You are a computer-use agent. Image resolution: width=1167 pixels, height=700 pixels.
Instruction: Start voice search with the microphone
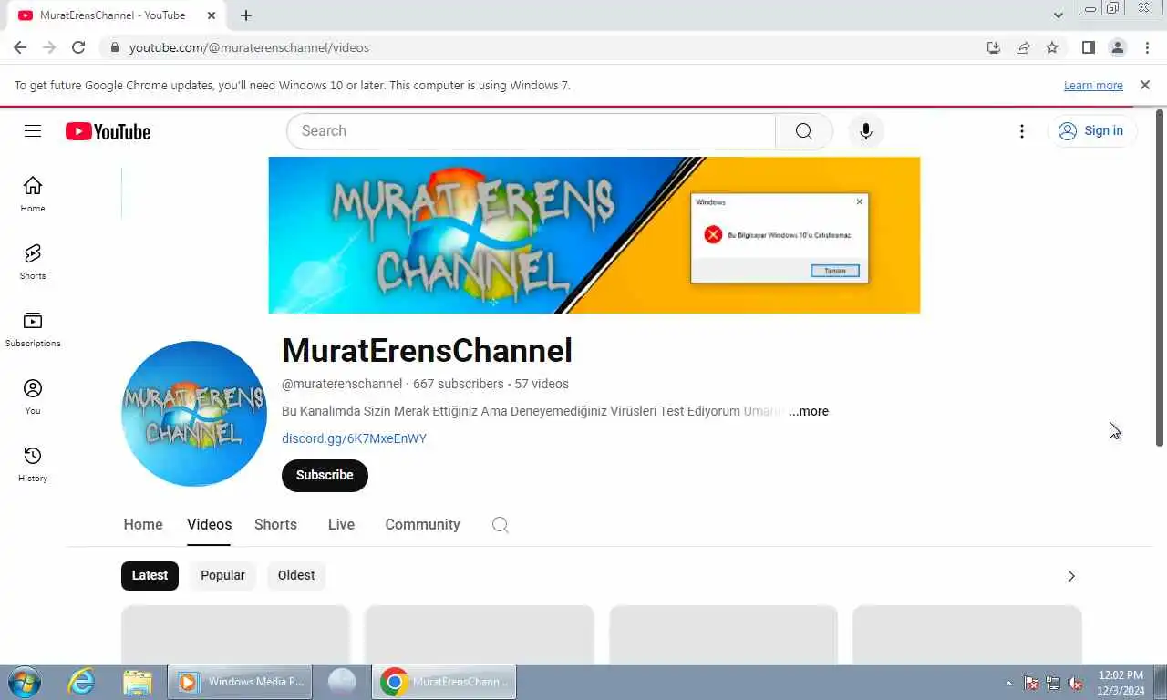pyautogui.click(x=866, y=131)
